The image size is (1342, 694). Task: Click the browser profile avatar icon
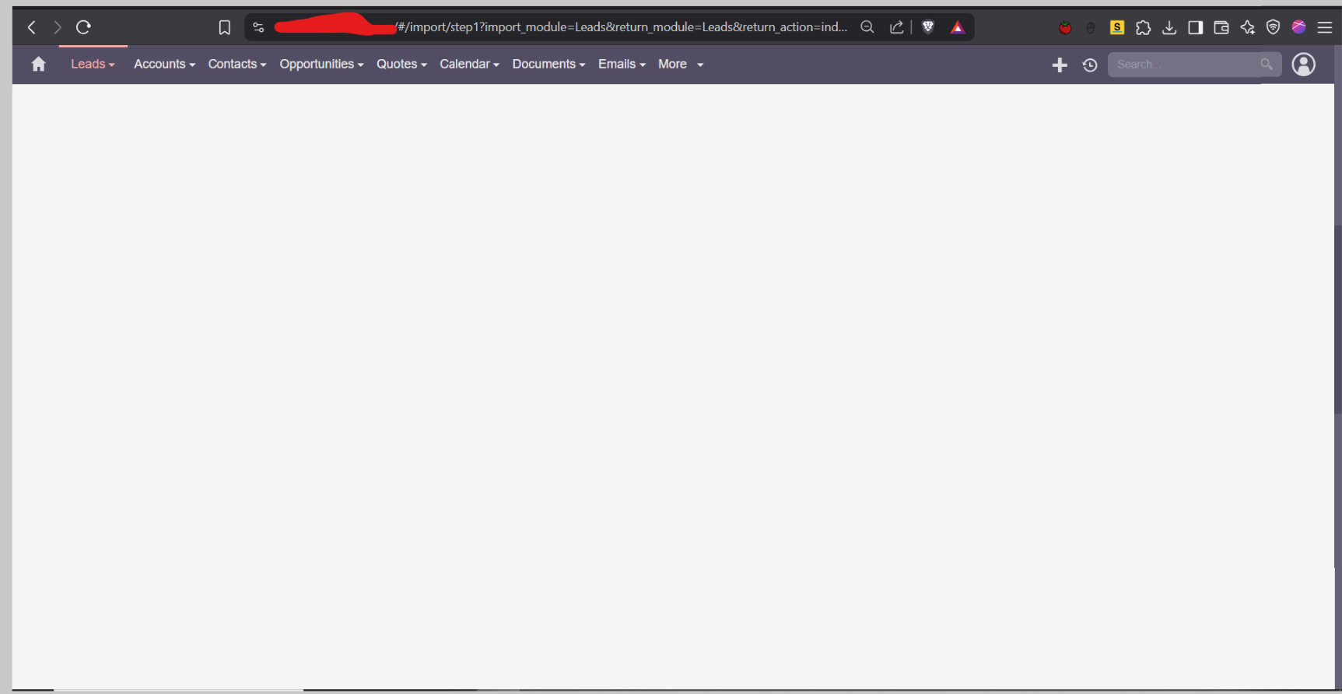(1298, 26)
